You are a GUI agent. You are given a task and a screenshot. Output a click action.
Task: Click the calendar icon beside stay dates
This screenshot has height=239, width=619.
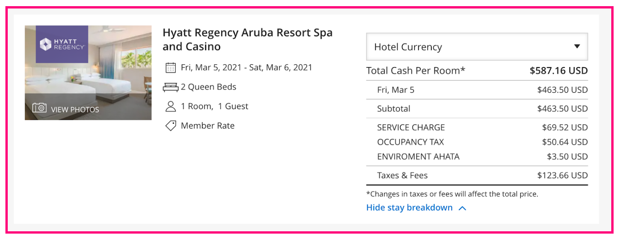[x=171, y=68]
